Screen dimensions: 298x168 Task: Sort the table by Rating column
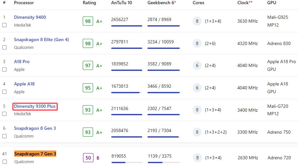click(x=89, y=3)
